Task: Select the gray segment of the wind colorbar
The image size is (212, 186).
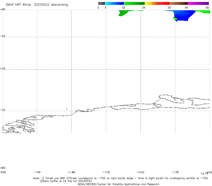Action: (101, 3)
